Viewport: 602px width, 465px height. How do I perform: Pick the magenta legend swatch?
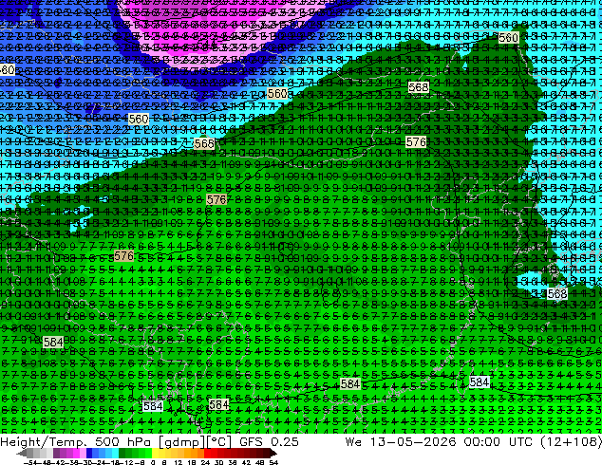[76, 453]
